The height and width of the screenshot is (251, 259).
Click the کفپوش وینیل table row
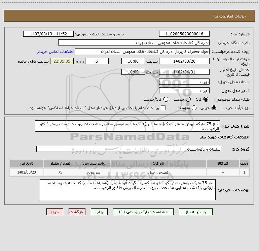(129, 172)
